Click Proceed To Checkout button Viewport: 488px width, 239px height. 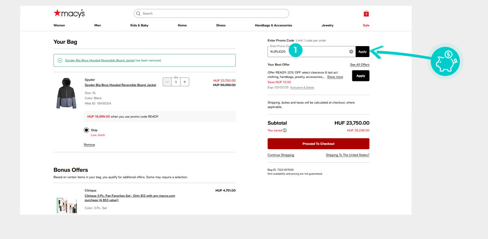(318, 144)
